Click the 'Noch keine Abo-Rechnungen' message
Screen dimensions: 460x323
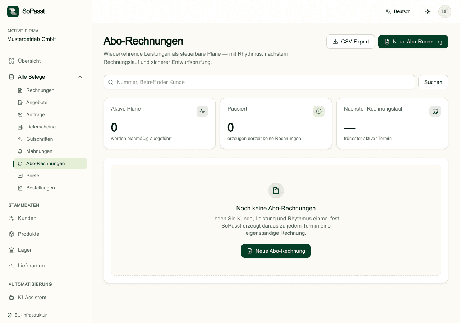[276, 208]
